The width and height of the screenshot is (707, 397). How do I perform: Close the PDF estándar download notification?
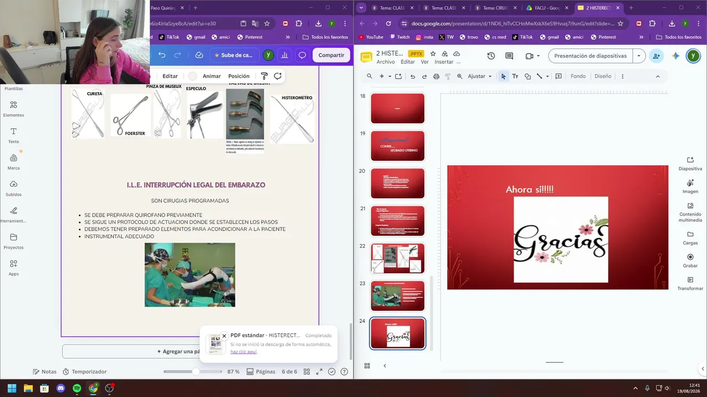coord(224,336)
